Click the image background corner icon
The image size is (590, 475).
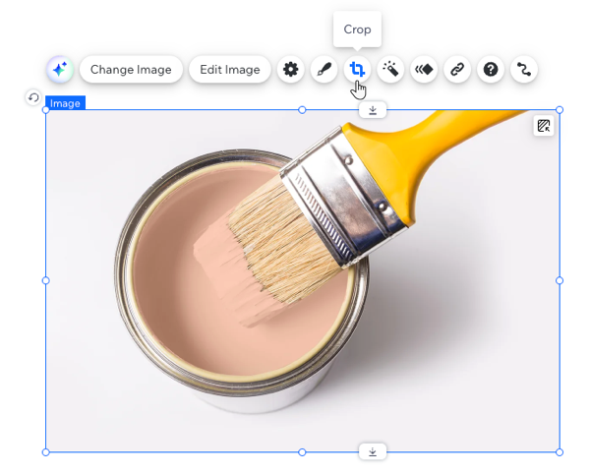pos(544,126)
